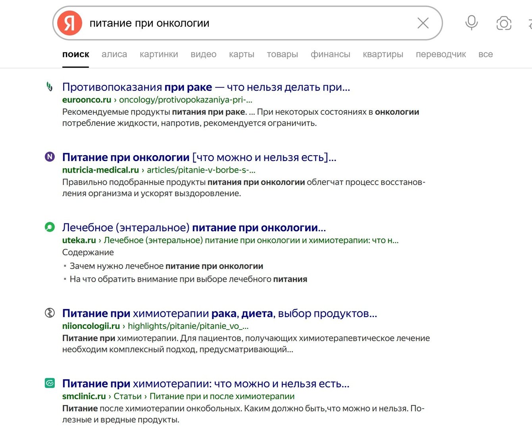Activate voice search microphone icon

pos(471,23)
